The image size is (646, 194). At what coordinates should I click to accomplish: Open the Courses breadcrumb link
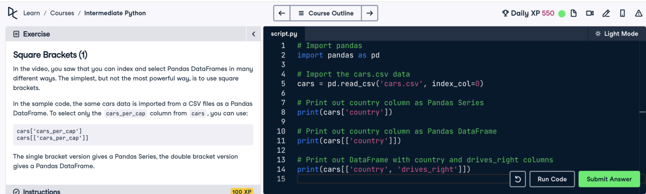click(x=62, y=13)
